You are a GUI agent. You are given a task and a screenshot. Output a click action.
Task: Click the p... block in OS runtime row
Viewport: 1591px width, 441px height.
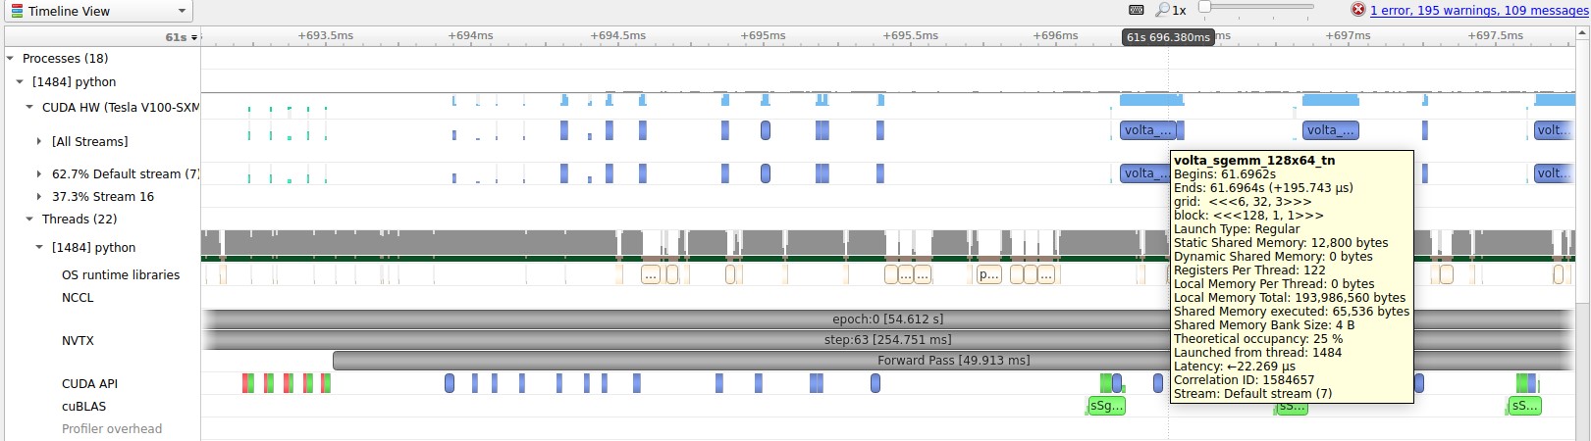tap(989, 275)
